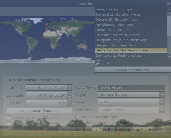Click the red location marker on map

point(47,24)
